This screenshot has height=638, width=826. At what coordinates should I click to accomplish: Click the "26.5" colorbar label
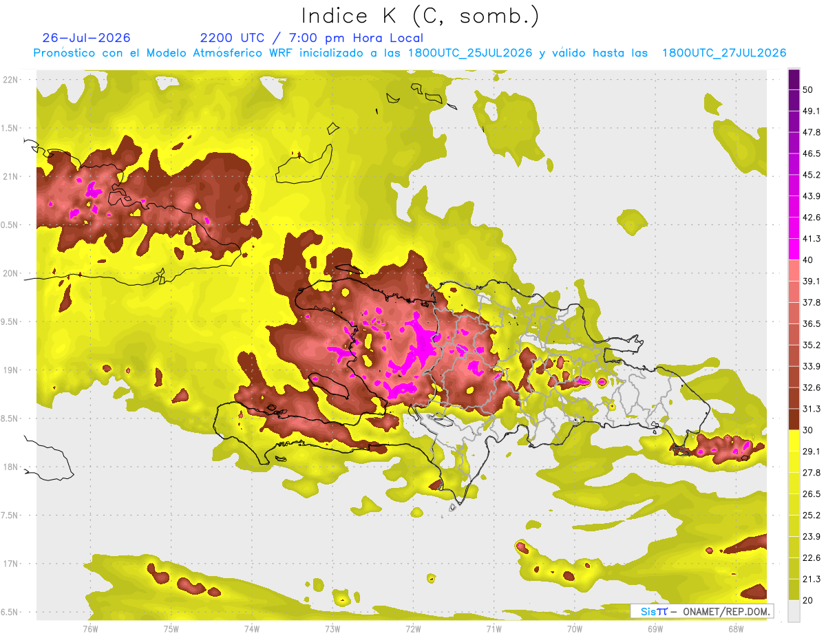pos(812,494)
